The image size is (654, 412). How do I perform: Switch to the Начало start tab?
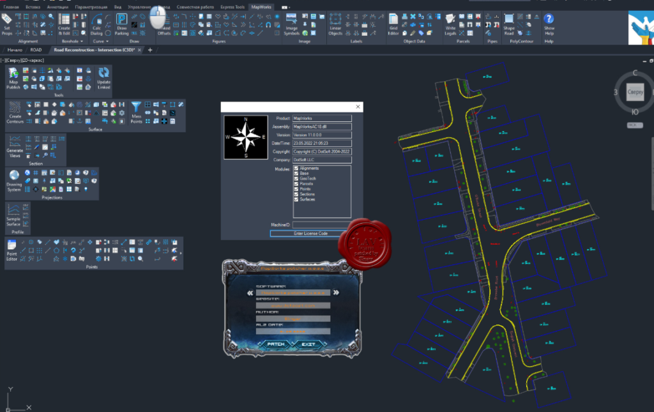tap(15, 50)
